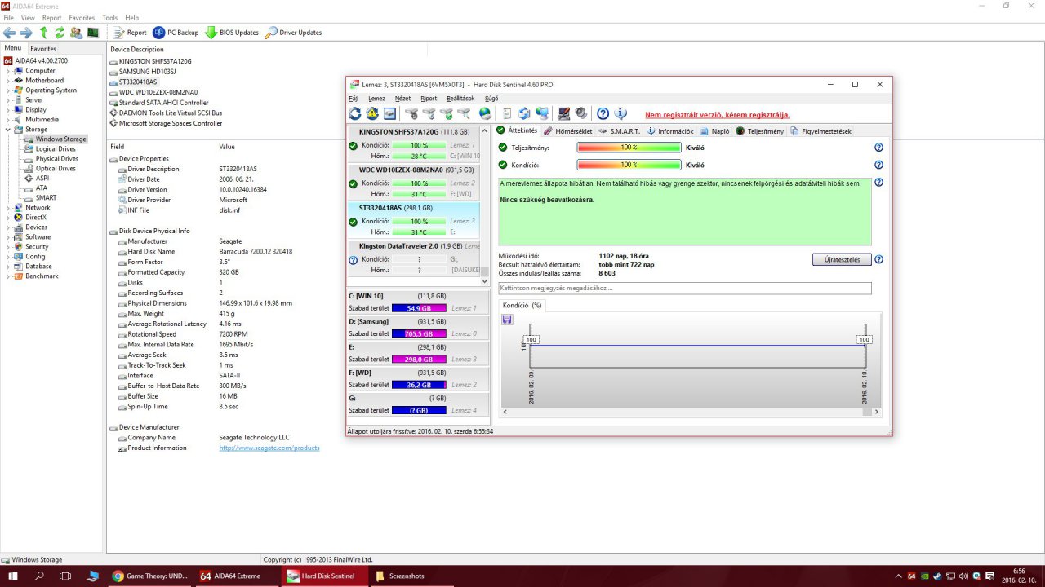
Task: Click the globe icon in Hard Disk Sentinel toolbar
Action: 485,113
